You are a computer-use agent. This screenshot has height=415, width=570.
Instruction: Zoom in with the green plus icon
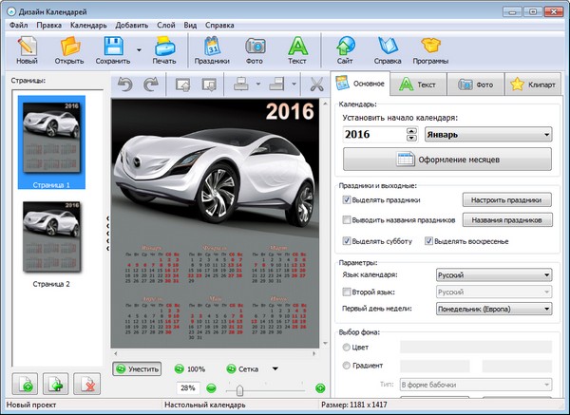point(320,388)
